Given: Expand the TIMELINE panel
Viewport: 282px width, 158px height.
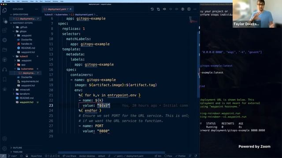Looking at the screenshot, I should point(18,152).
